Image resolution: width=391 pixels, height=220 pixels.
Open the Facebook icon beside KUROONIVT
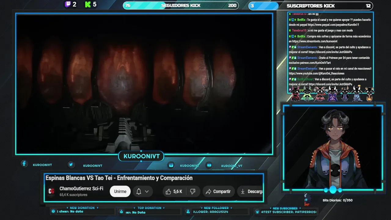pyautogui.click(x=24, y=164)
